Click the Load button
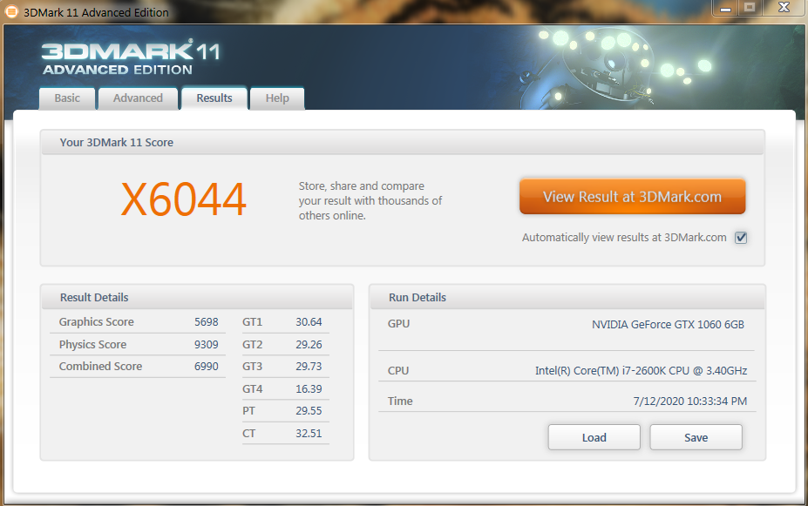 [x=594, y=437]
